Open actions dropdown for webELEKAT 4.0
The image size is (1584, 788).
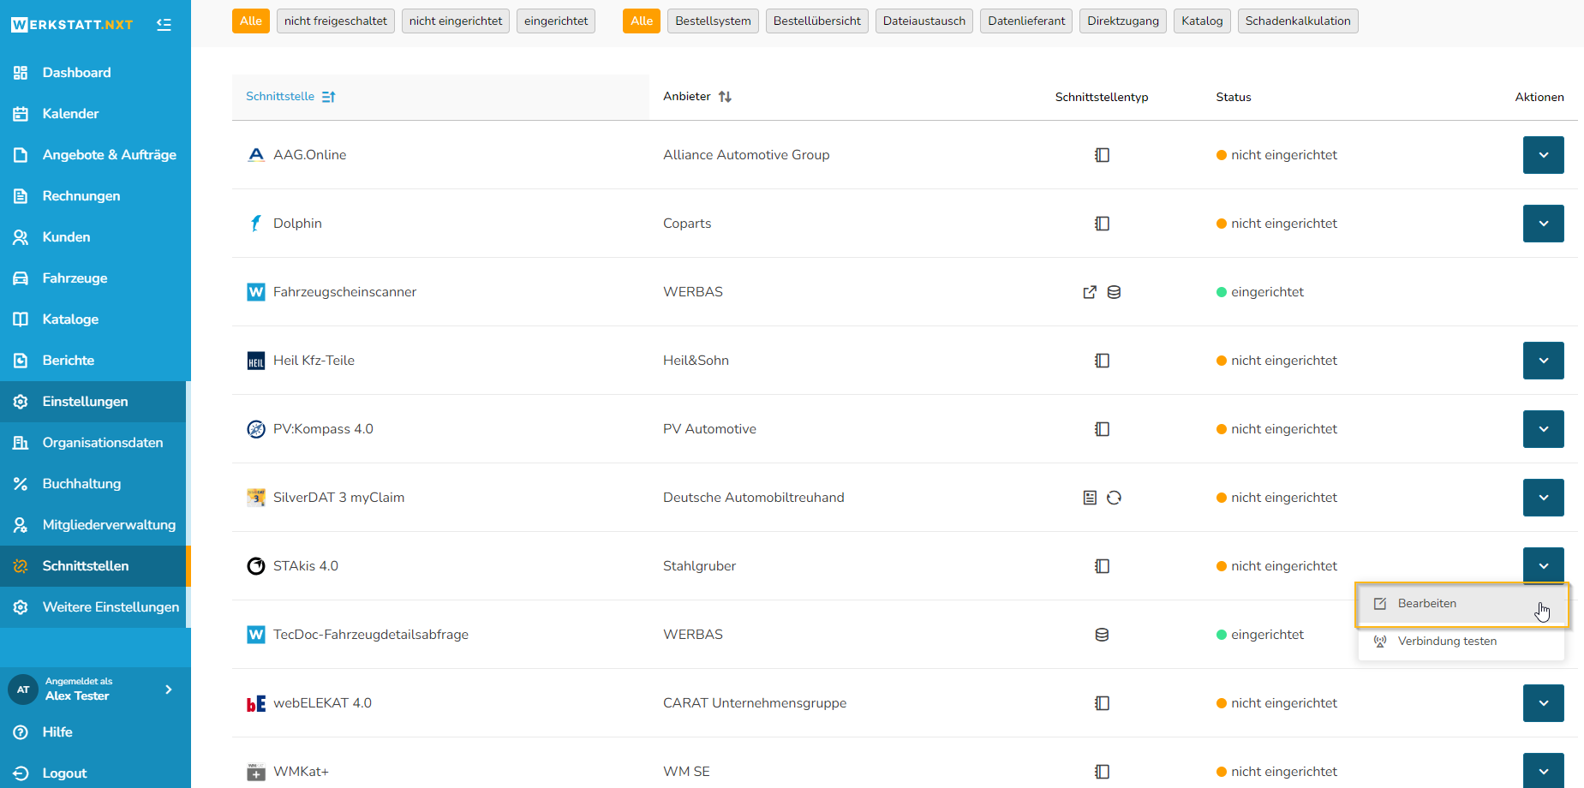click(1544, 703)
